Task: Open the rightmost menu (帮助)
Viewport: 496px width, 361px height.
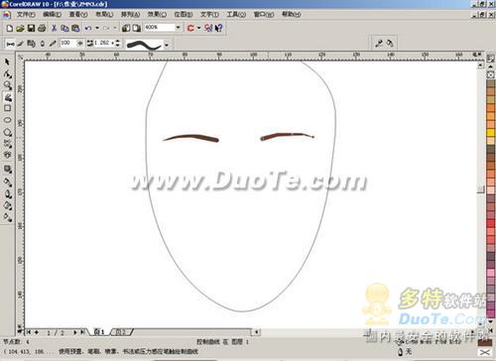Action: coord(291,14)
